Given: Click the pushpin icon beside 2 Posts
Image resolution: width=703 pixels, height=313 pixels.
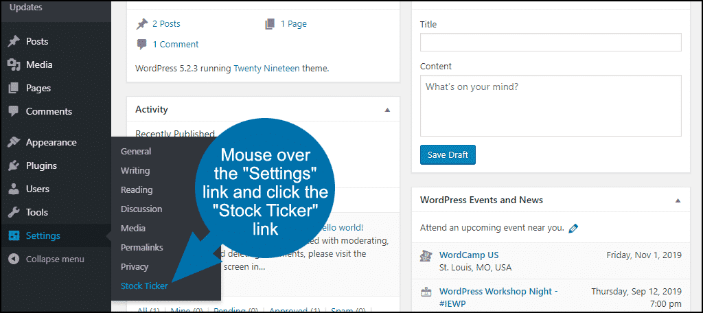Looking at the screenshot, I should click(x=141, y=24).
